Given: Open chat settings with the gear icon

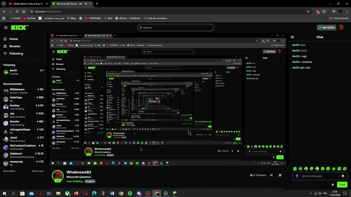Looking at the screenshot, I should click(x=333, y=185).
